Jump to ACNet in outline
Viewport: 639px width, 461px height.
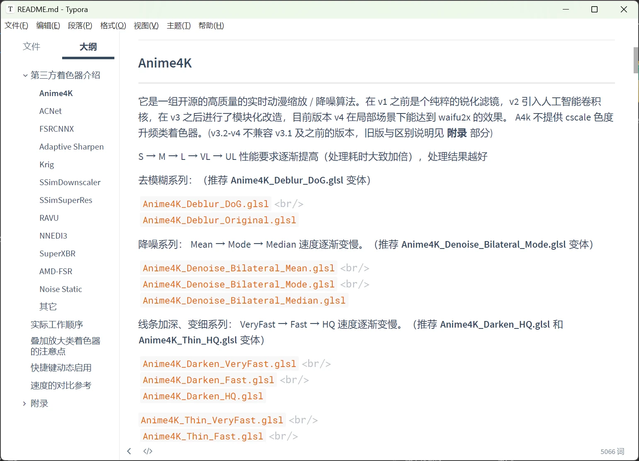pyautogui.click(x=51, y=111)
